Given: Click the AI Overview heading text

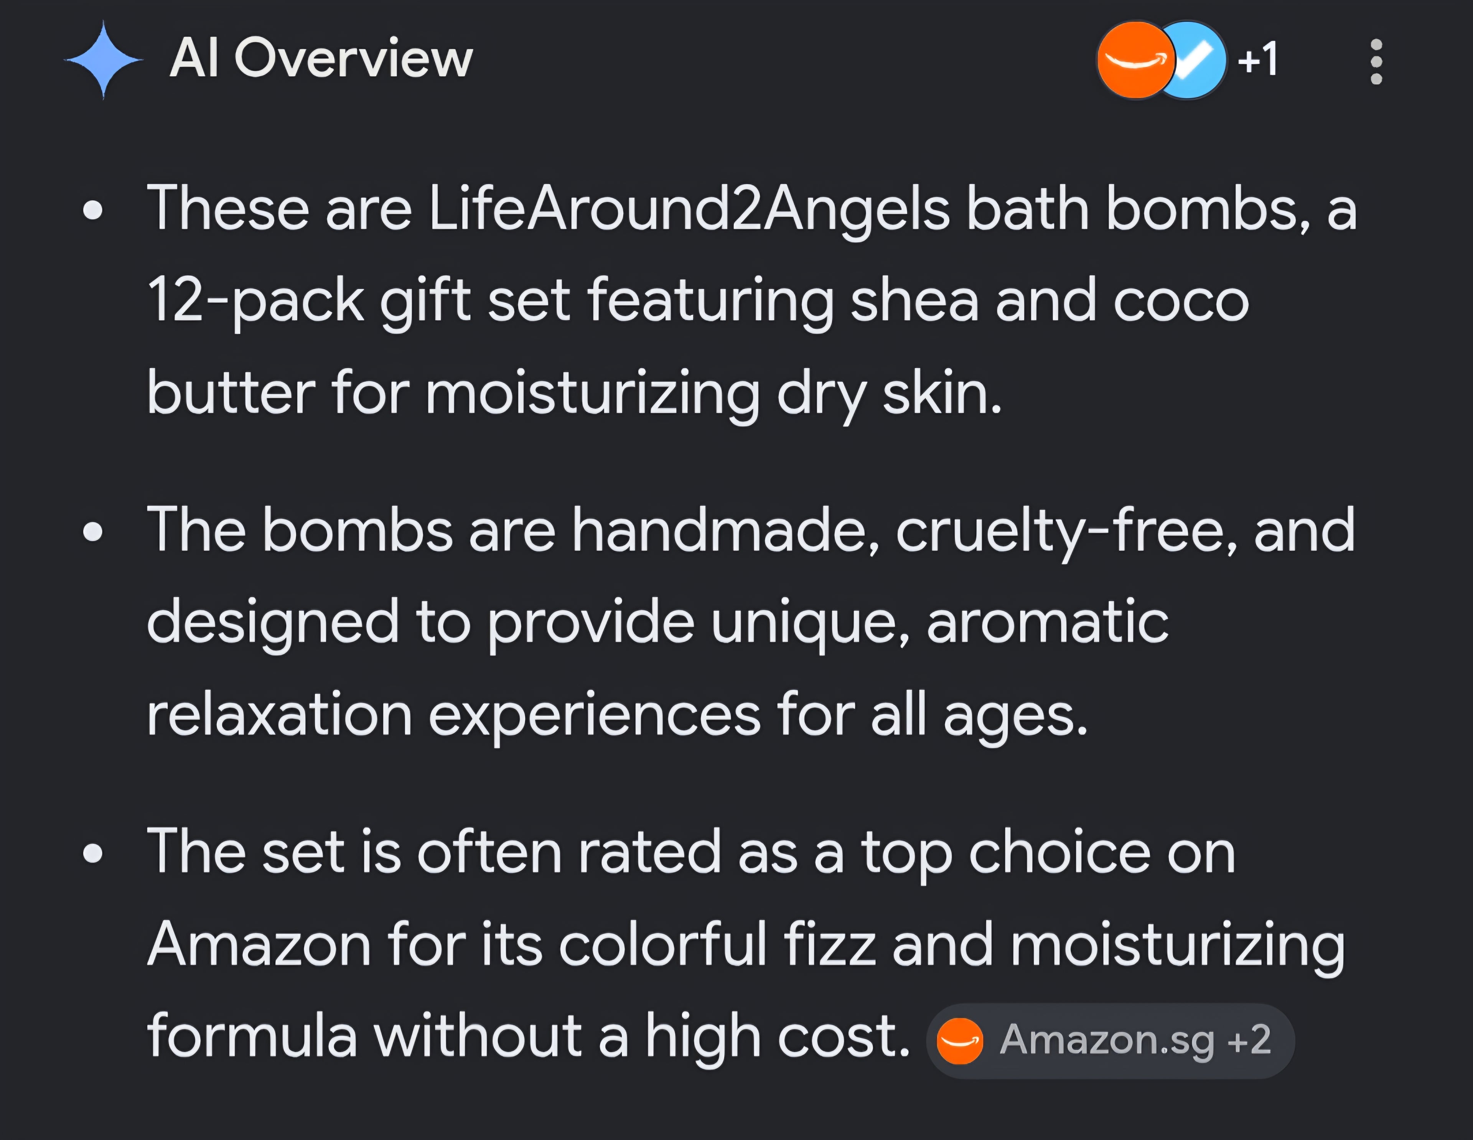Looking at the screenshot, I should click(x=321, y=59).
